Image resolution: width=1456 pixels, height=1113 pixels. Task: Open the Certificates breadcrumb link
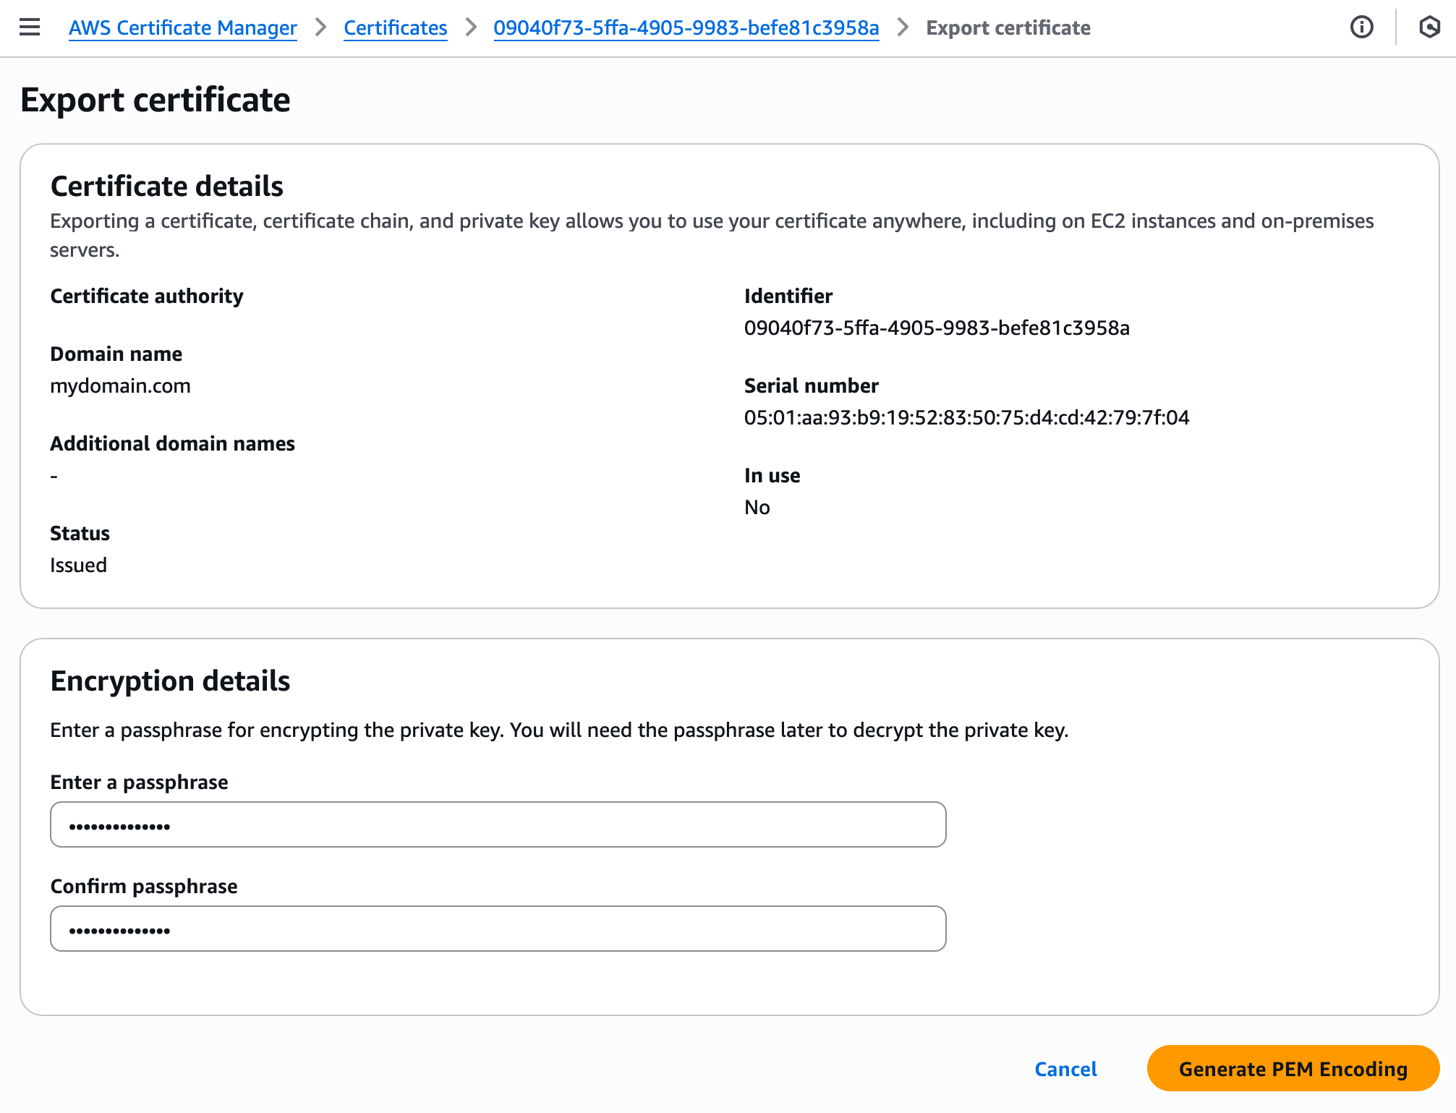tap(395, 27)
